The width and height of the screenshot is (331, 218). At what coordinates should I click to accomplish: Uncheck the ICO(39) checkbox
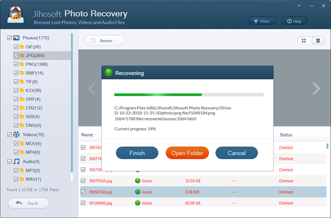coord(16,90)
